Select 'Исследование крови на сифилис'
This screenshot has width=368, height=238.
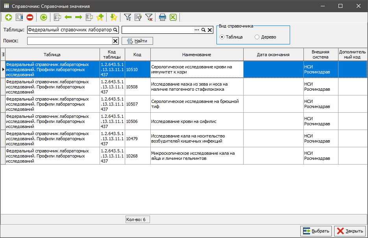(x=197, y=122)
